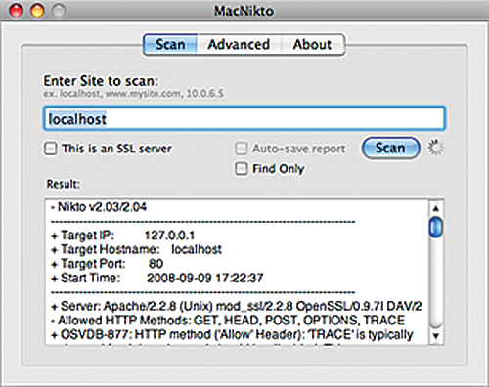
Task: Click the Server Apache/2.2.8 result line
Action: 237,306
